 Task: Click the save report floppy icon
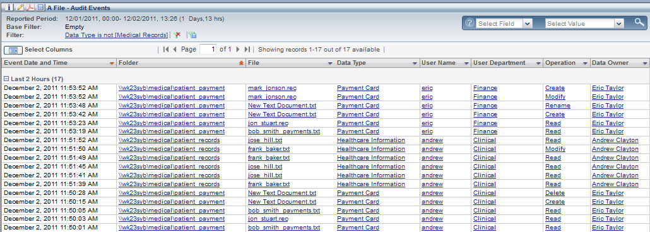point(40,8)
